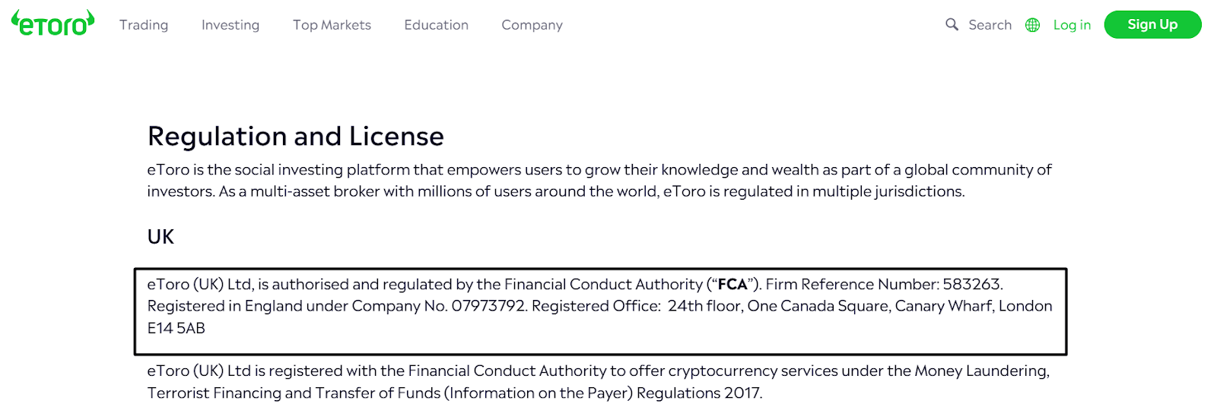Open the globe language selector icon

(1032, 25)
